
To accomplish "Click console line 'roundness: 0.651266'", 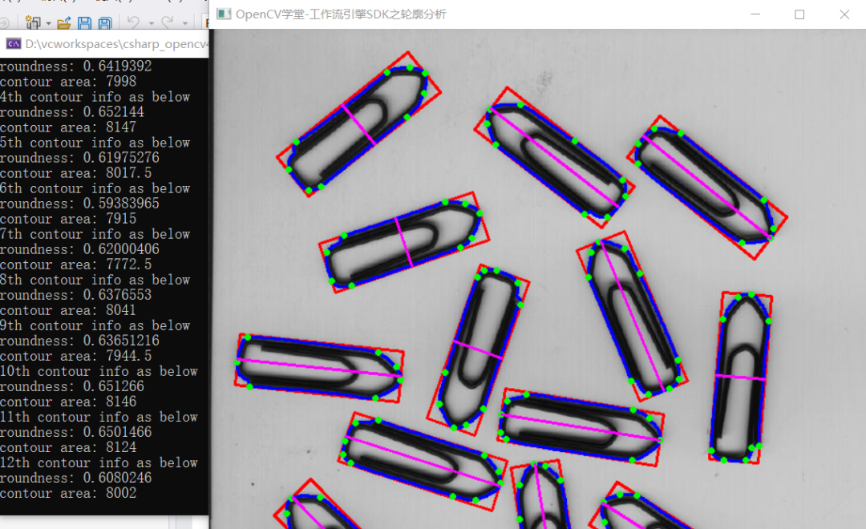I will point(72,386).
